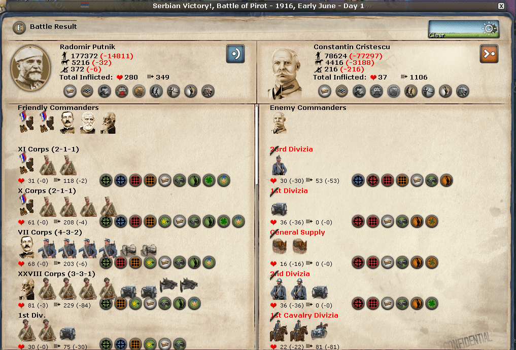Image resolution: width=516 pixels, height=350 pixels.
Task: Click the XI Corps (2-1-1) heading
Action: coord(48,149)
